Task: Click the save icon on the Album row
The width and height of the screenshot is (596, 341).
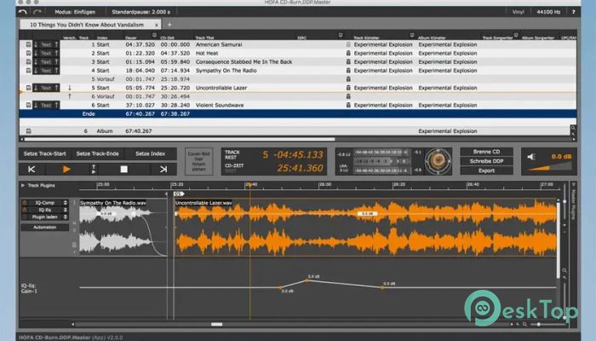Action: coord(28,131)
